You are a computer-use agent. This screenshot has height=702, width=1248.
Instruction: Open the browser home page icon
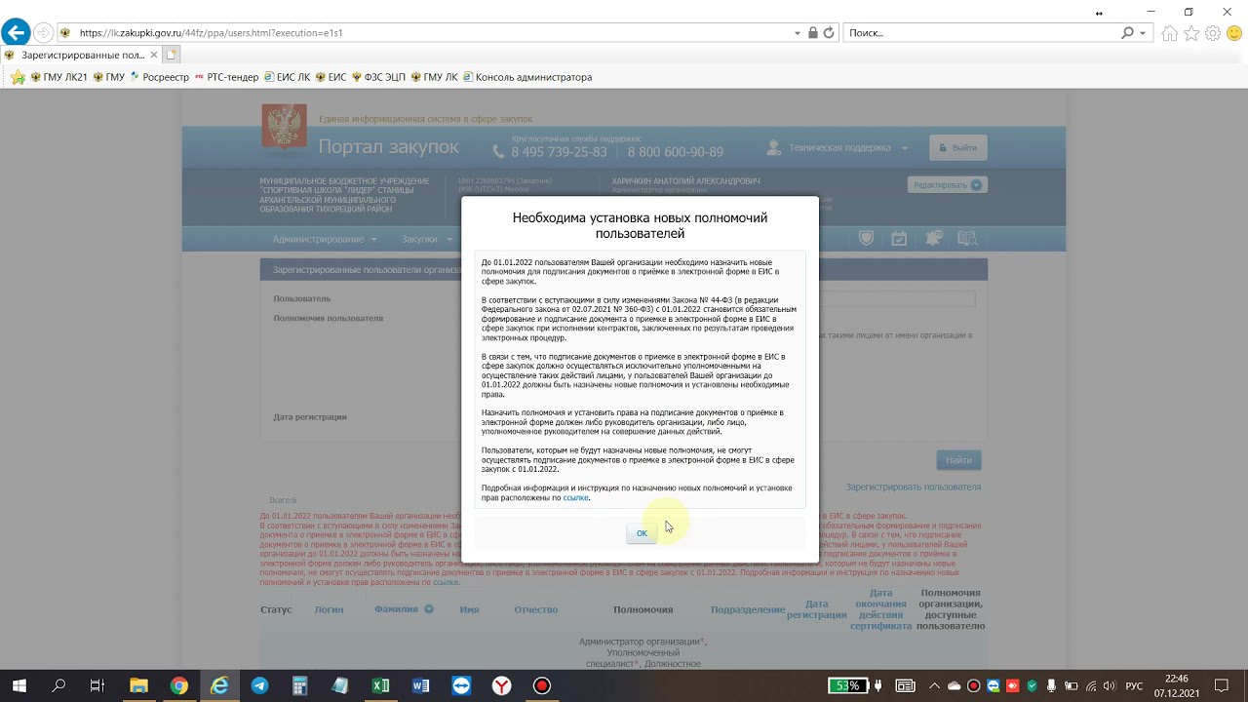point(1170,33)
